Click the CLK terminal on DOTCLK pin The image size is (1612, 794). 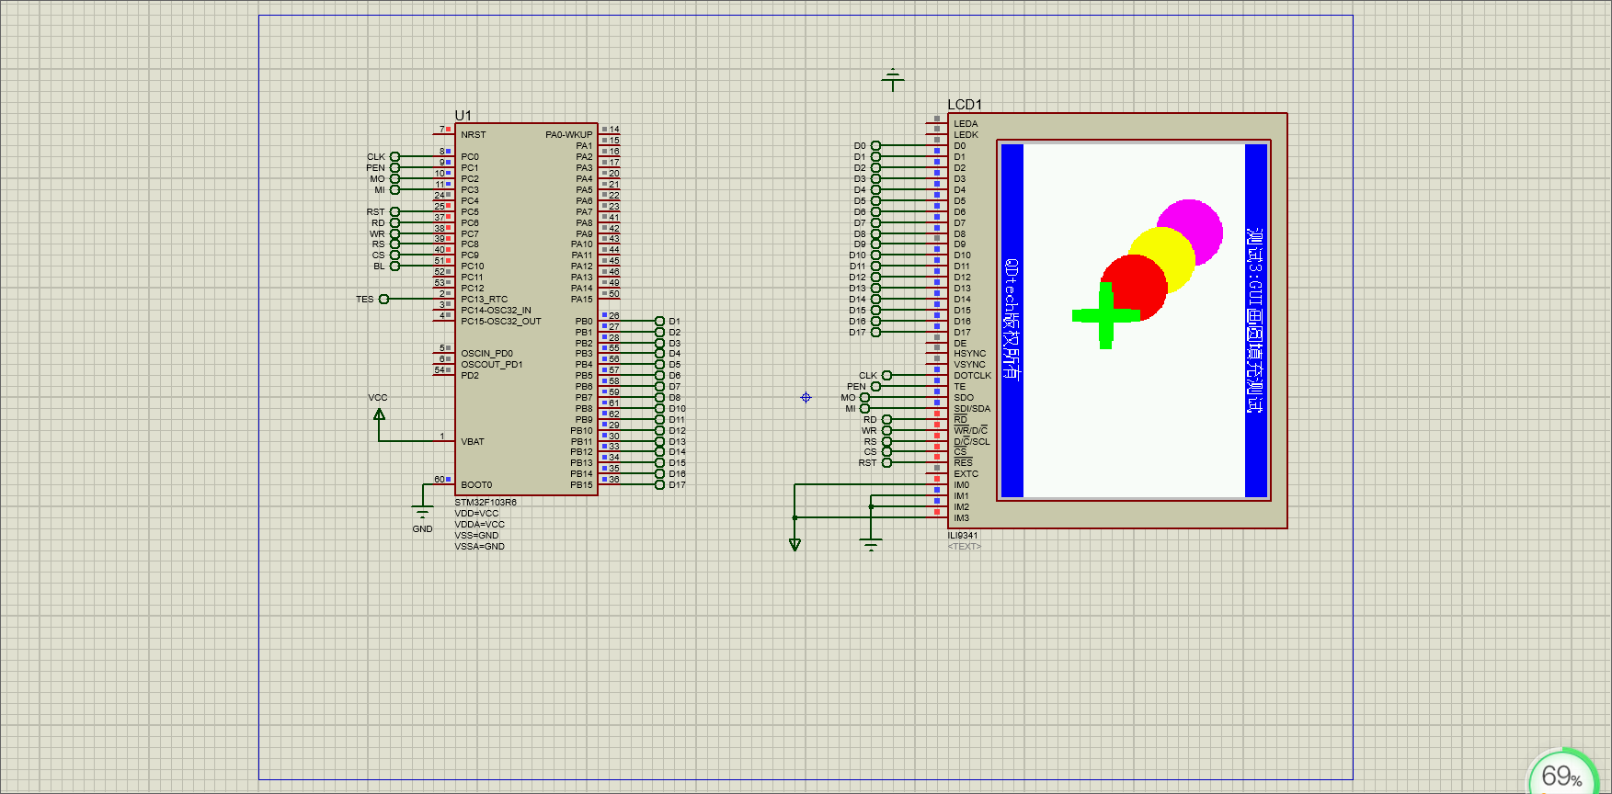[886, 376]
